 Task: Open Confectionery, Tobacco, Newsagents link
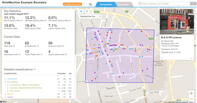(24, 85)
